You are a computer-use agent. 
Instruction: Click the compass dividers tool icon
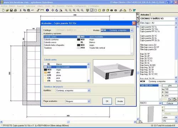coord(121,10)
